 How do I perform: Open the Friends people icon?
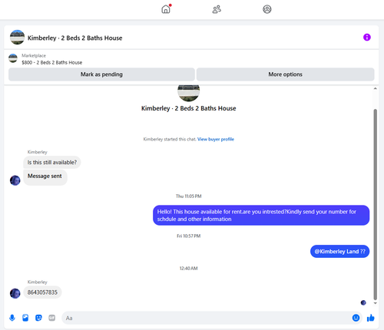click(217, 9)
